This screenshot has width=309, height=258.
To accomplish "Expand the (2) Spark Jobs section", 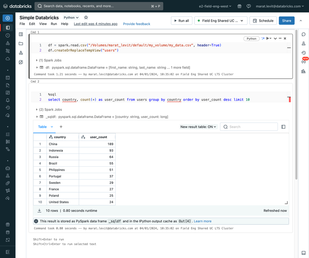I will point(49,110).
